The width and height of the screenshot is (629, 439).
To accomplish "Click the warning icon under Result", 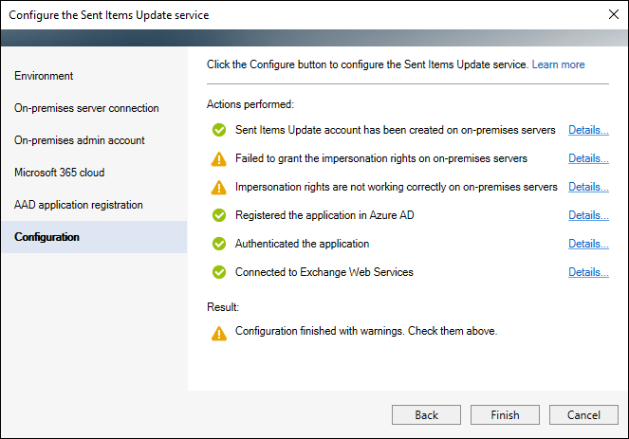I will tap(219, 333).
